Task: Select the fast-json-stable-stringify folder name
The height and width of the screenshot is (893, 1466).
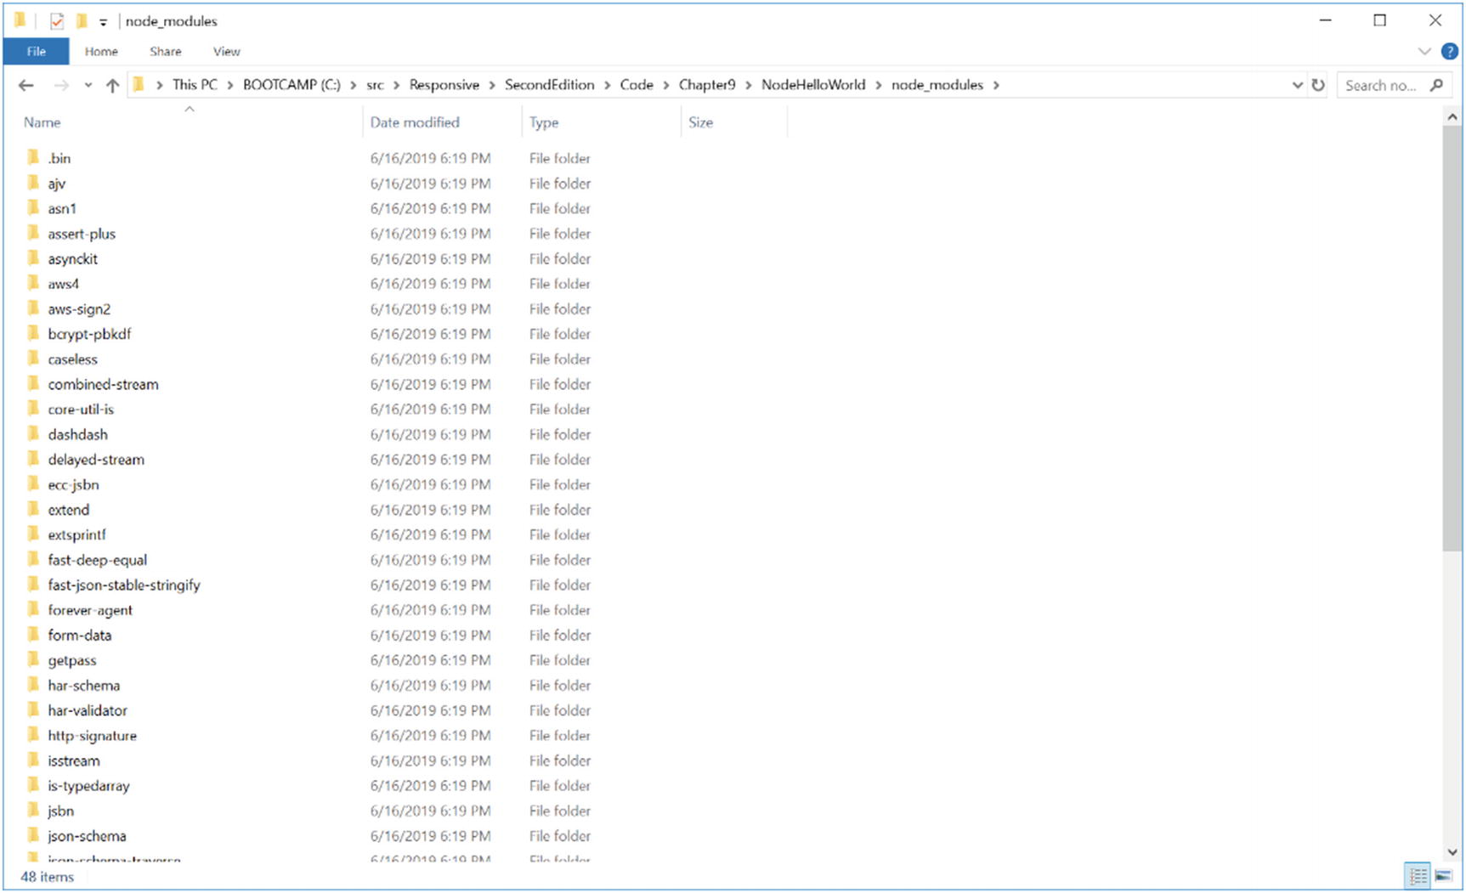Action: [124, 585]
